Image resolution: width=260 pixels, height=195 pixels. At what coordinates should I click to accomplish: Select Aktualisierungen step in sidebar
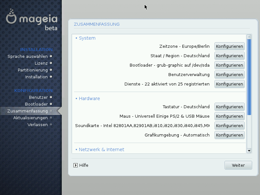(x=33, y=118)
